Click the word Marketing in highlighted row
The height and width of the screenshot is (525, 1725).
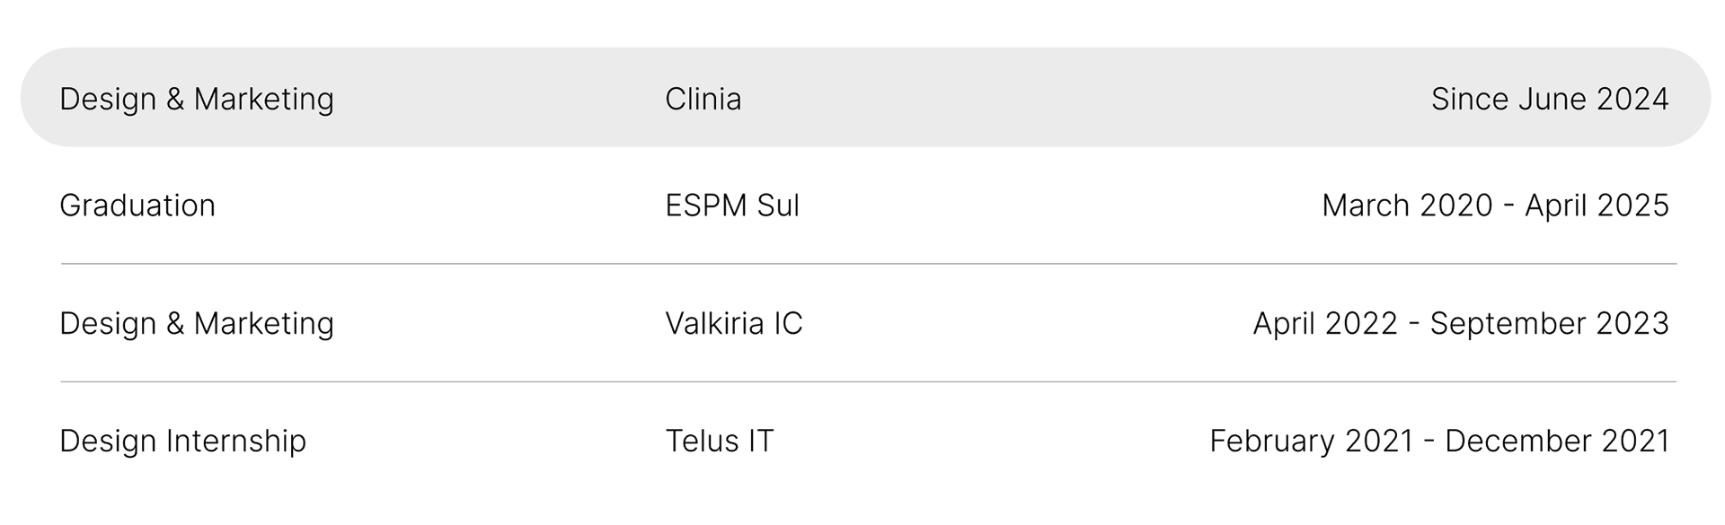(264, 99)
